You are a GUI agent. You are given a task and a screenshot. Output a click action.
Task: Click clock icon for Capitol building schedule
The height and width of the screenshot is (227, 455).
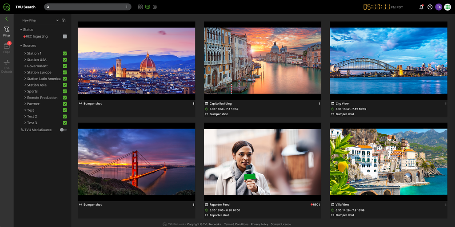point(207,109)
